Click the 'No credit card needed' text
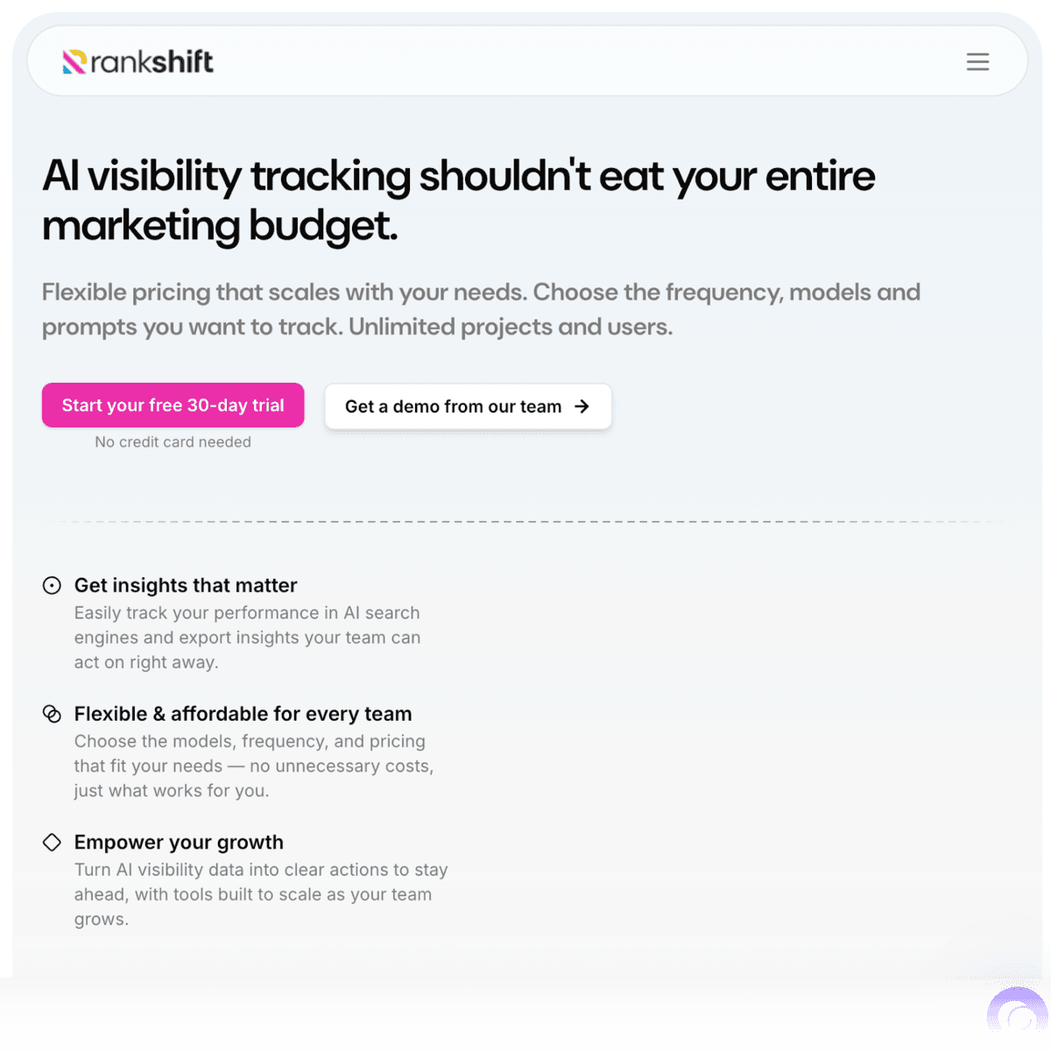1051x1051 pixels. (173, 441)
